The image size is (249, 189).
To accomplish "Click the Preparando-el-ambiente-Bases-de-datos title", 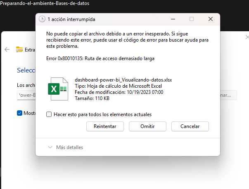I will (45, 3).
